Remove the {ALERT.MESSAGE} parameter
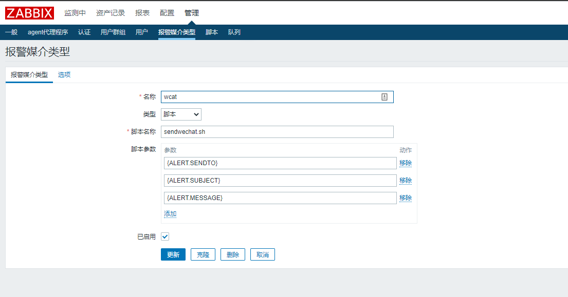Image resolution: width=568 pixels, height=297 pixels. click(x=406, y=198)
